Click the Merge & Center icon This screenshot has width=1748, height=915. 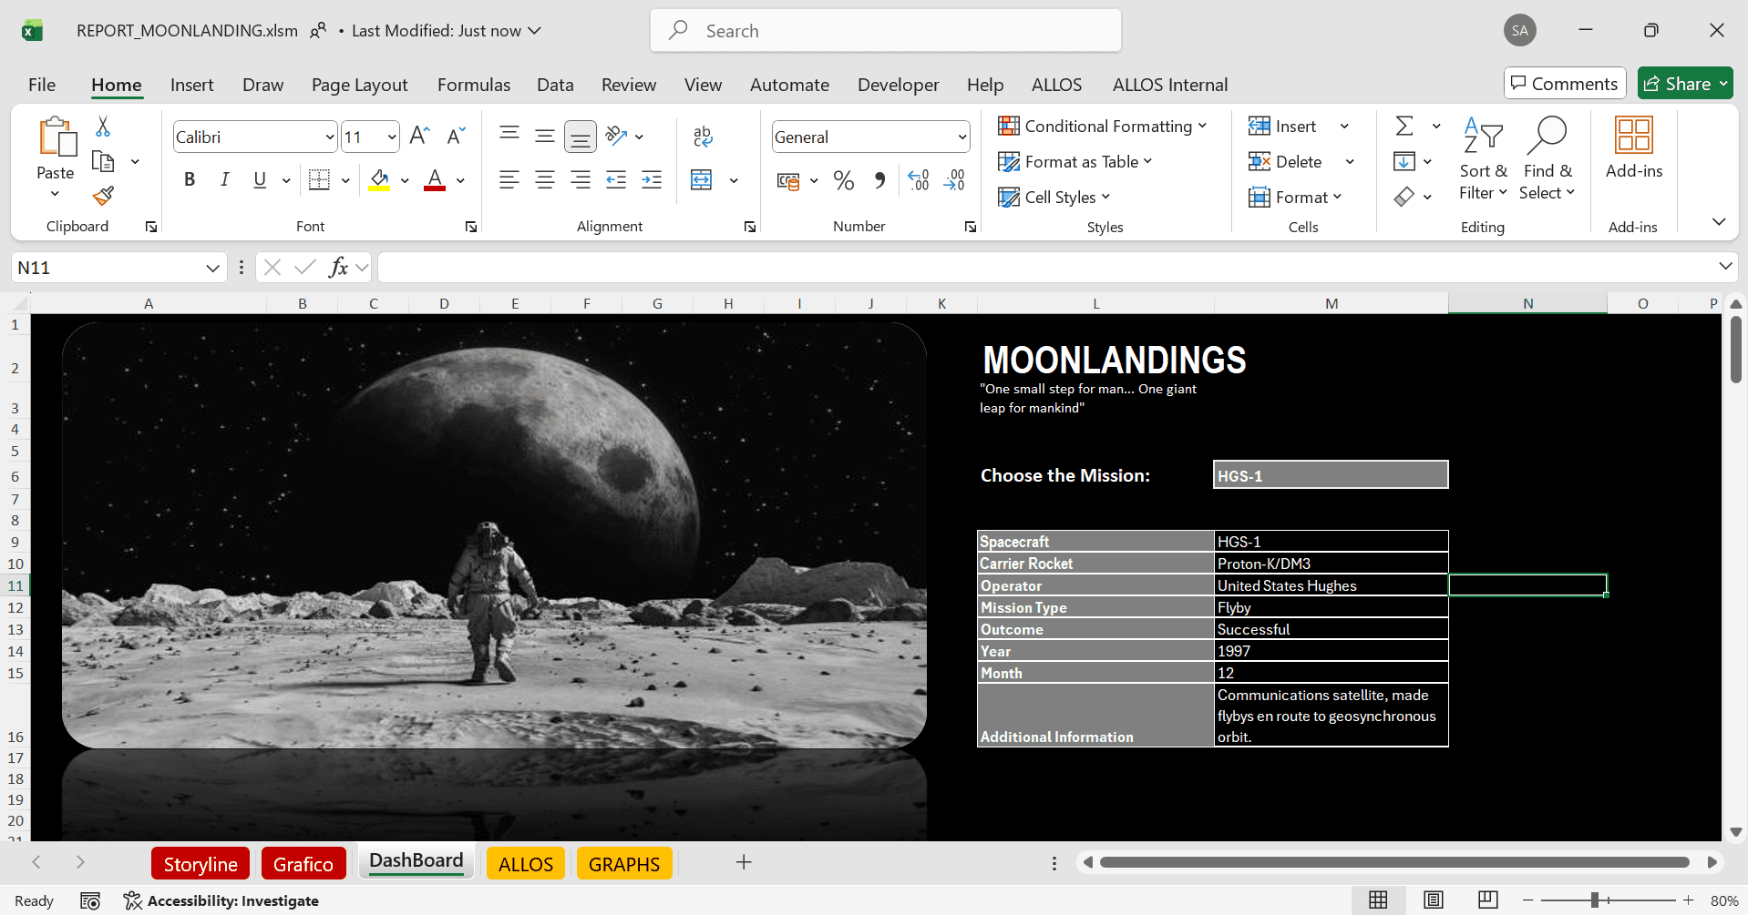(x=701, y=179)
